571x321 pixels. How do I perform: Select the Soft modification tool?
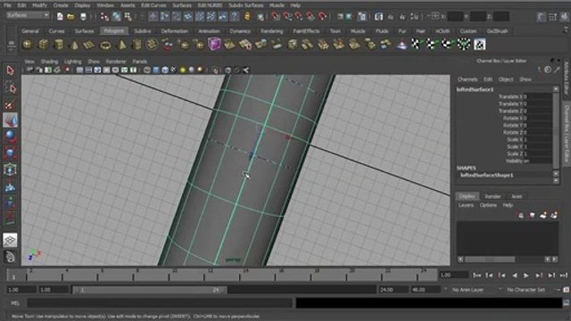tap(10, 186)
